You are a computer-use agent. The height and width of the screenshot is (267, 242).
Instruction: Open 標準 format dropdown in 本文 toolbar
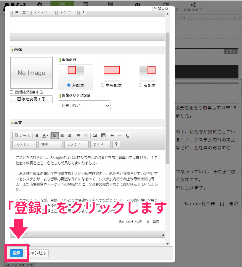[51, 144]
